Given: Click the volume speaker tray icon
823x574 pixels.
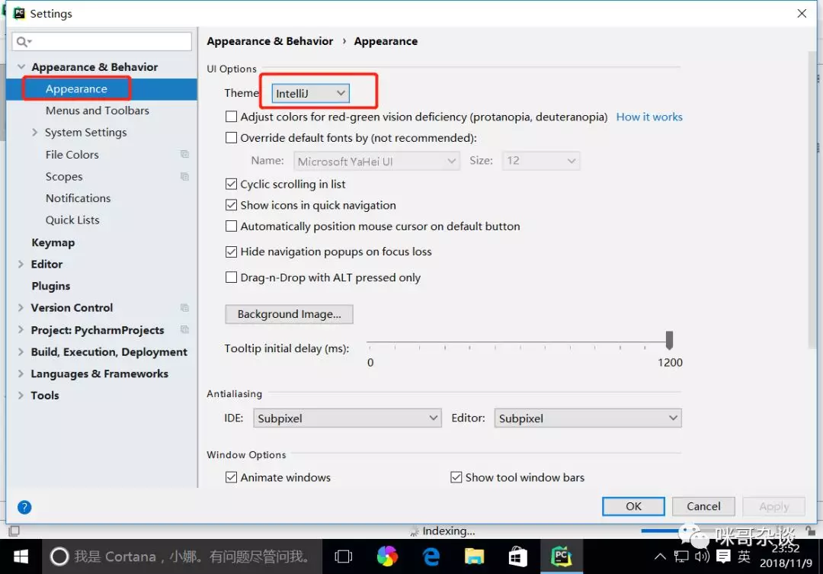Looking at the screenshot, I should coord(702,556).
